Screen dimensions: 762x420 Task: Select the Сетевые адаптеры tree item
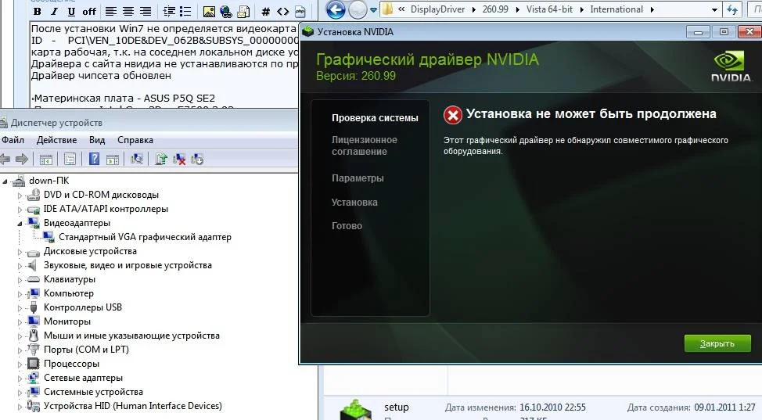coord(83,378)
